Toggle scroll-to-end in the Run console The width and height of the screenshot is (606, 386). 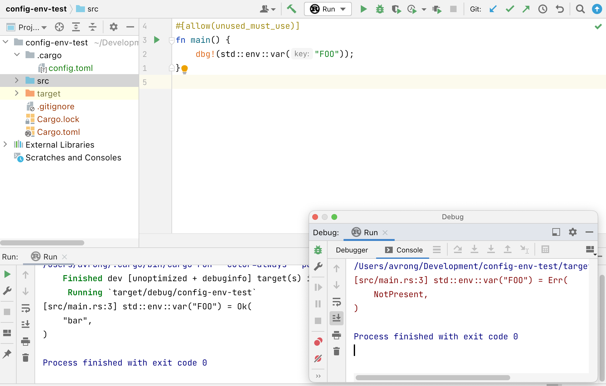click(x=26, y=324)
